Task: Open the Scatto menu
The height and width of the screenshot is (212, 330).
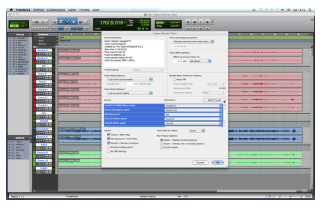Action: pyautogui.click(x=72, y=10)
